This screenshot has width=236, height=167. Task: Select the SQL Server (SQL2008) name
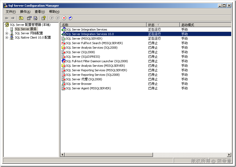pos(80,52)
